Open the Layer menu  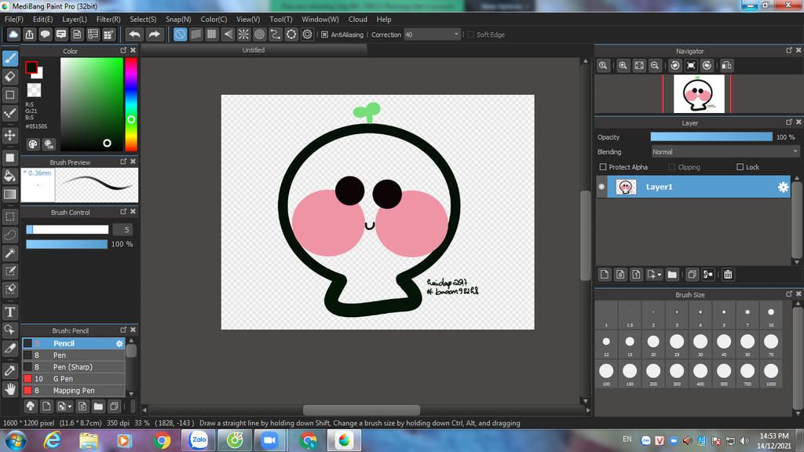tap(75, 20)
